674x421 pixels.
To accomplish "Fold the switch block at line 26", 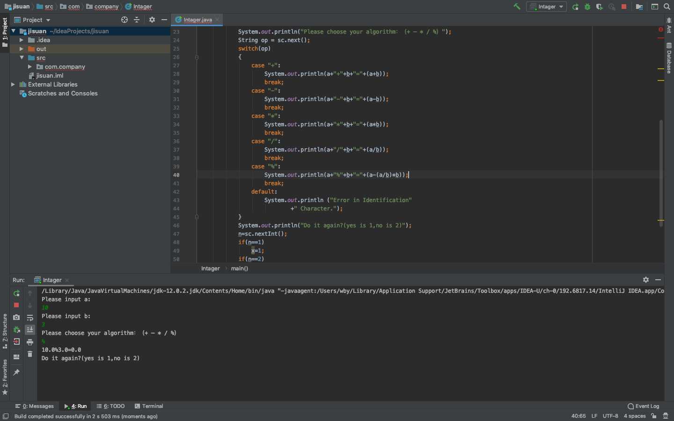I will click(x=197, y=57).
